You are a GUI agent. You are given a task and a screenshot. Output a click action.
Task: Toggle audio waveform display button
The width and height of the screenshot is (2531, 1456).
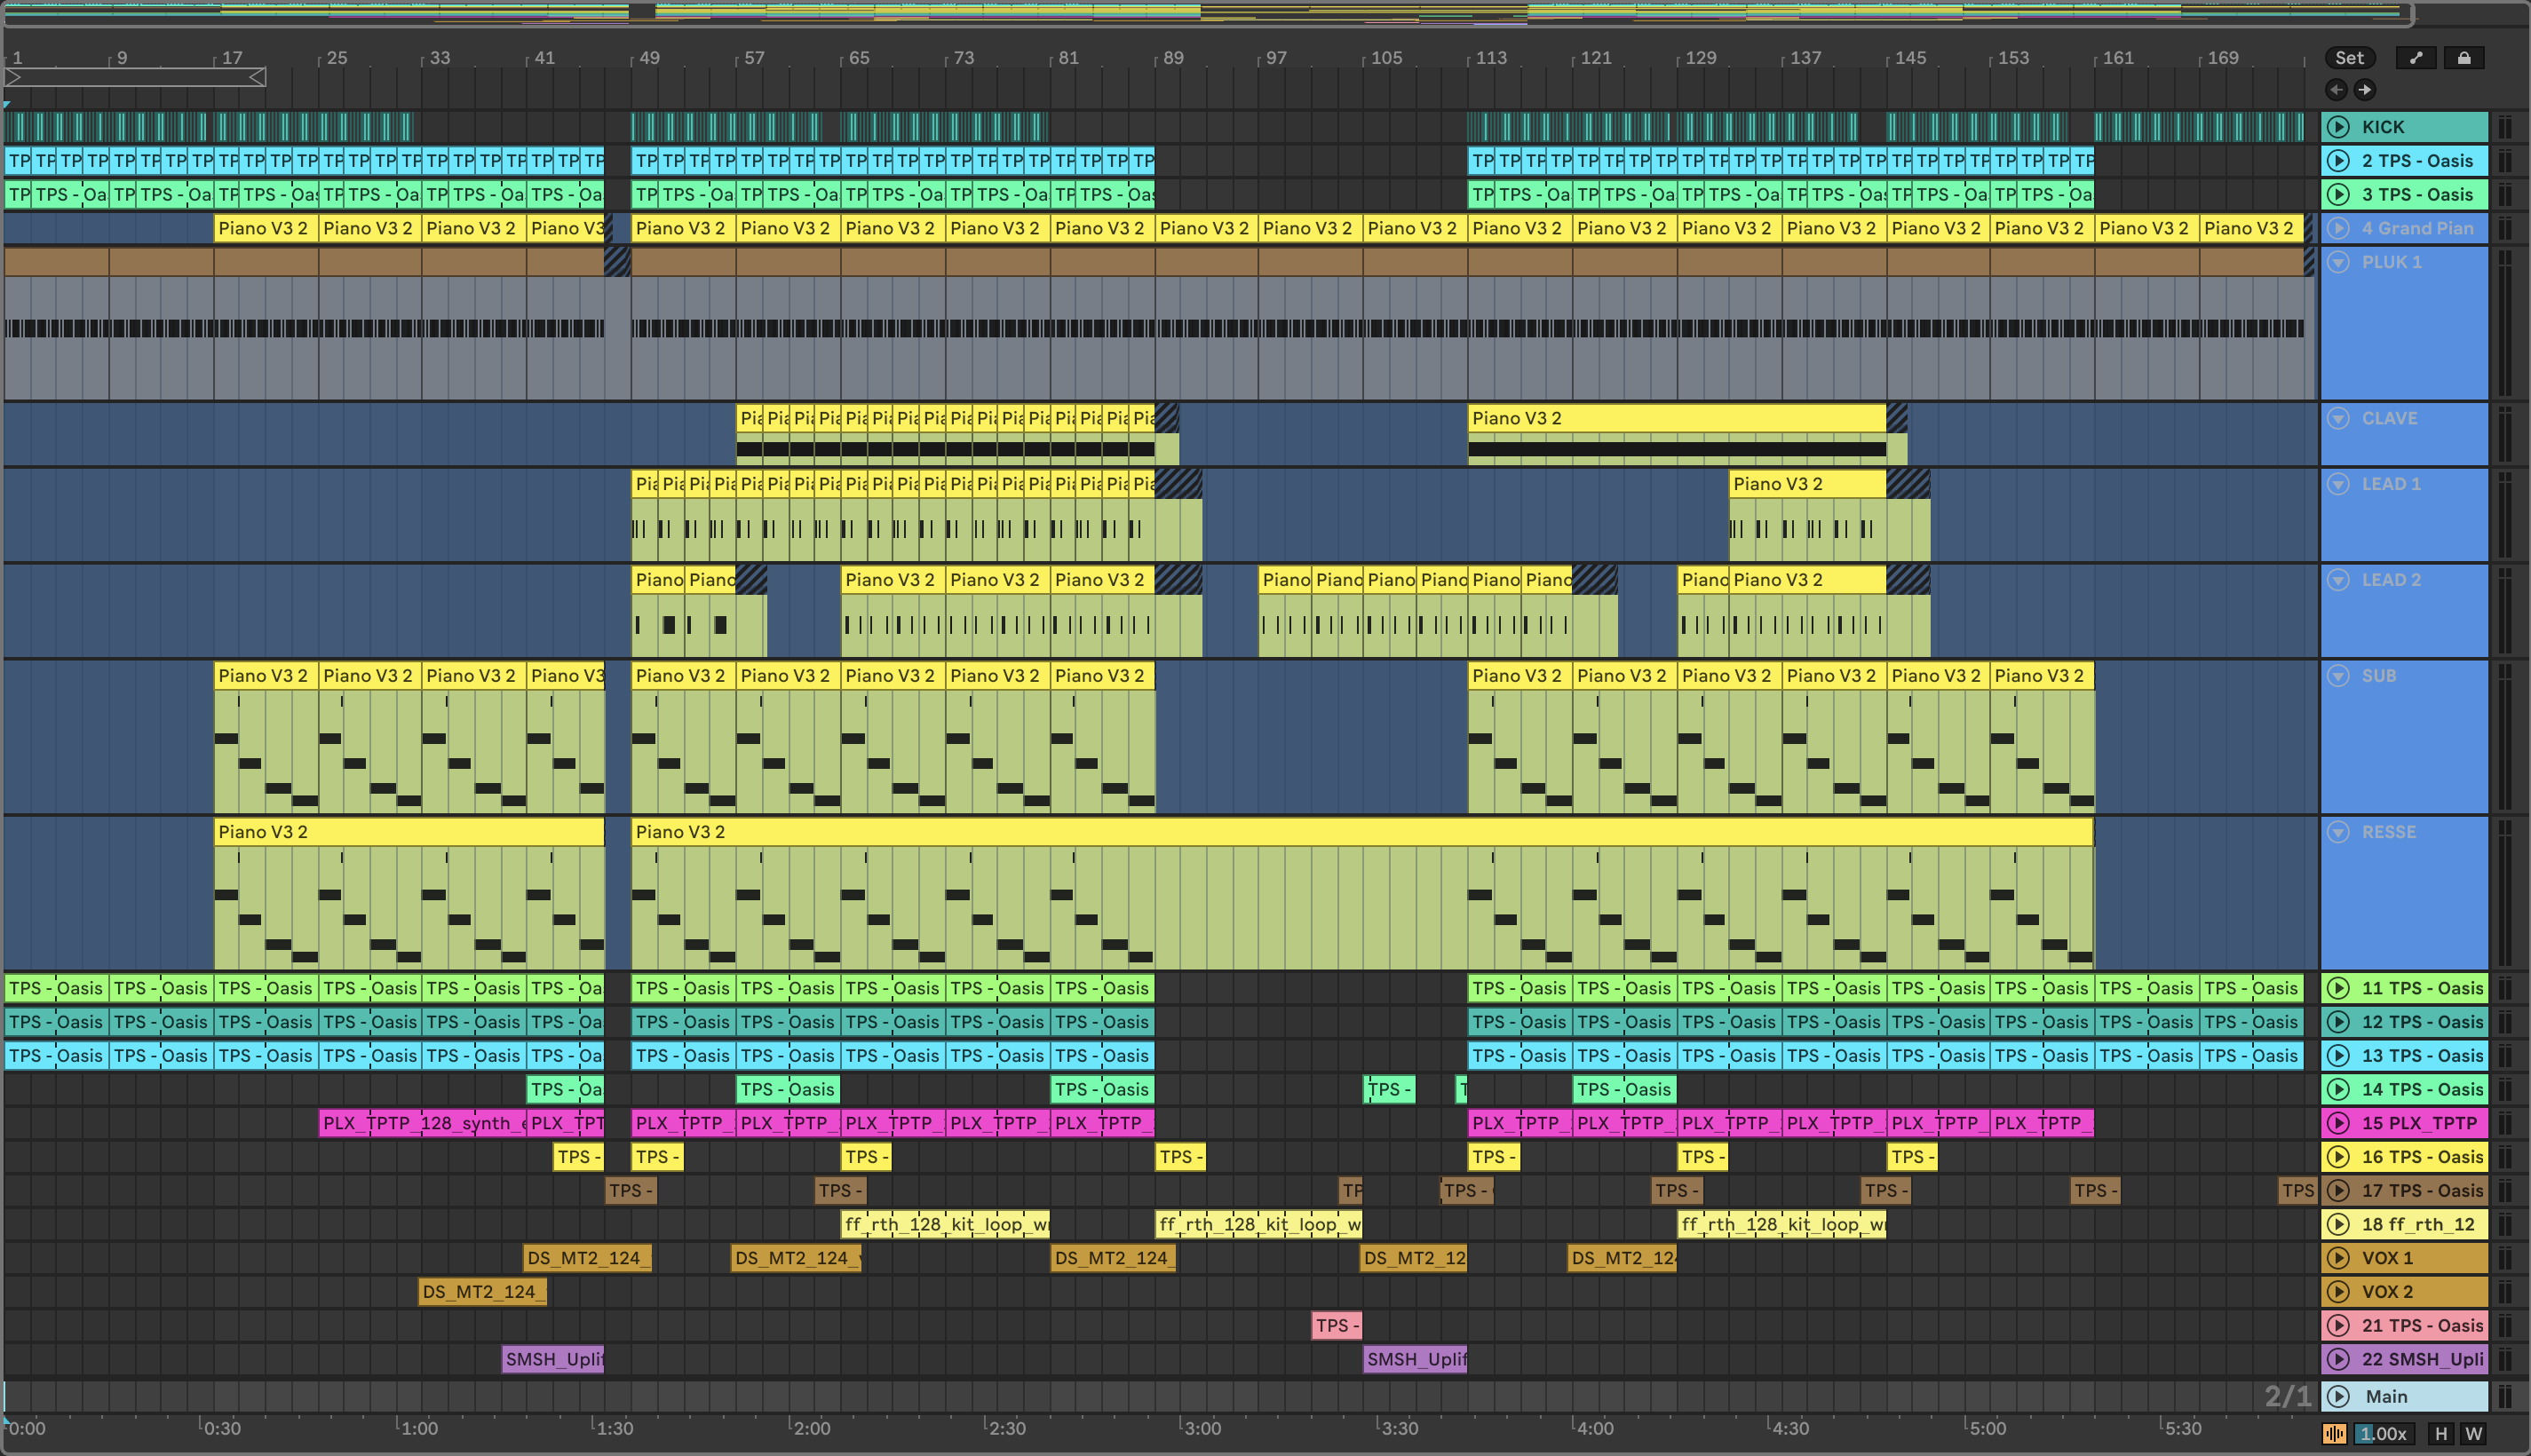click(2335, 1434)
